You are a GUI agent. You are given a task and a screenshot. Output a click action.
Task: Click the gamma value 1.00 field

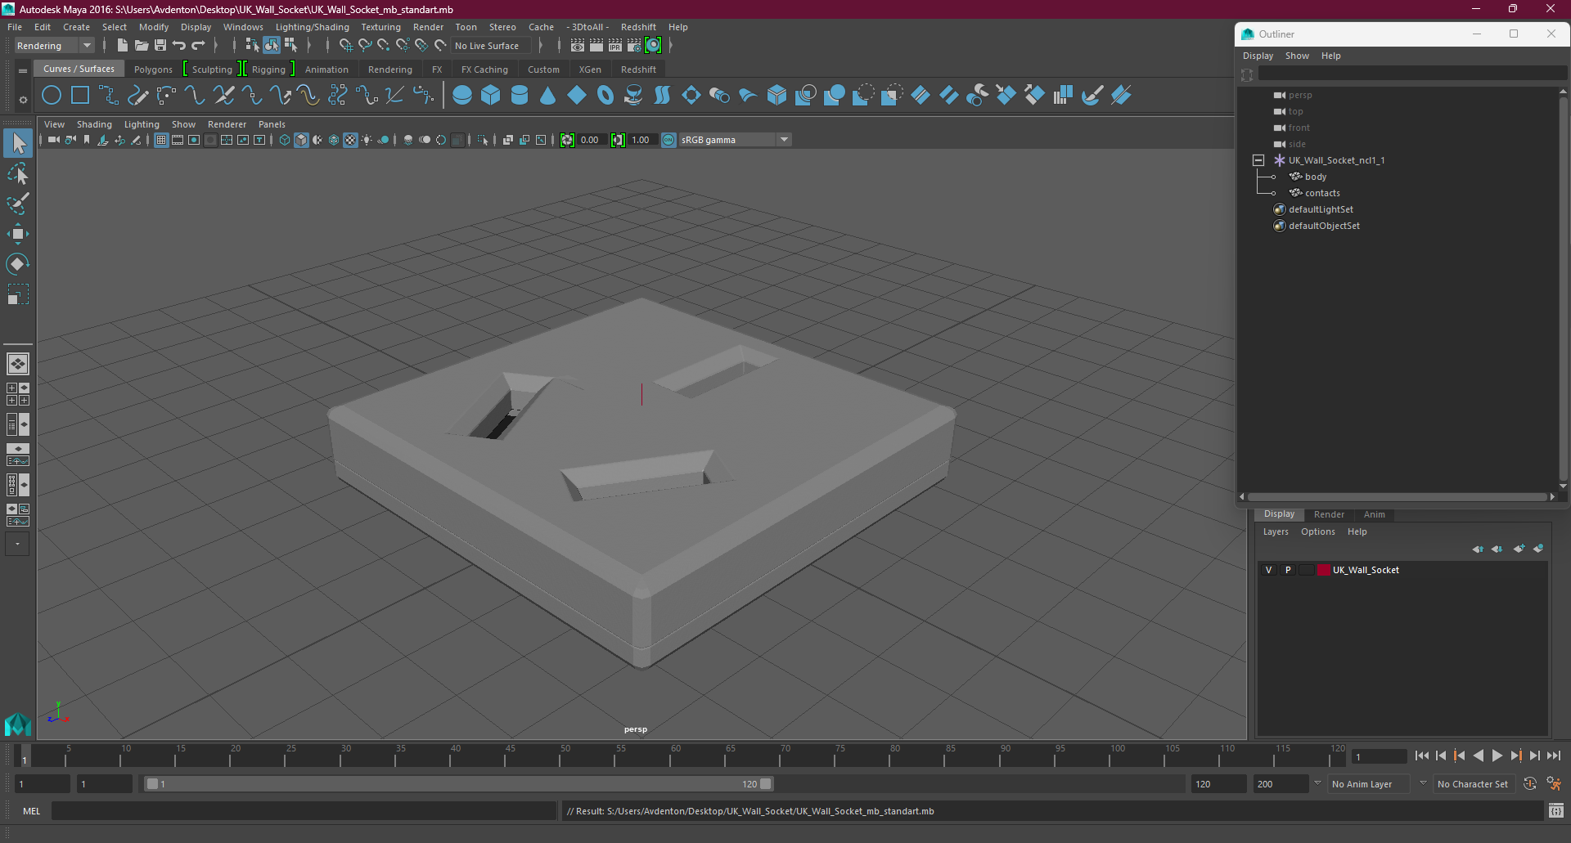[x=641, y=140]
